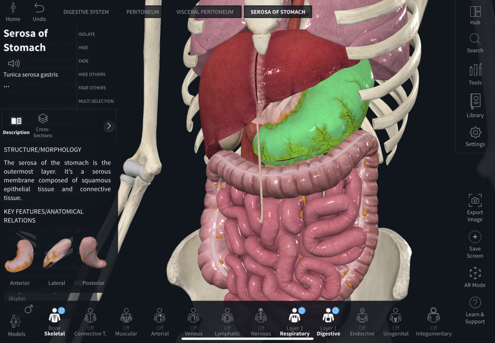Screen dimensions: 495x343
Task: Select the Peritoneum breadcrumb
Action: [143, 12]
